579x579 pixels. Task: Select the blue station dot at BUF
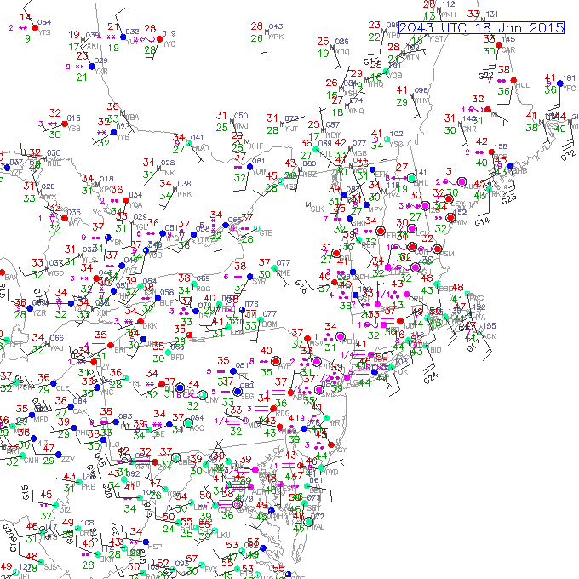[158, 298]
